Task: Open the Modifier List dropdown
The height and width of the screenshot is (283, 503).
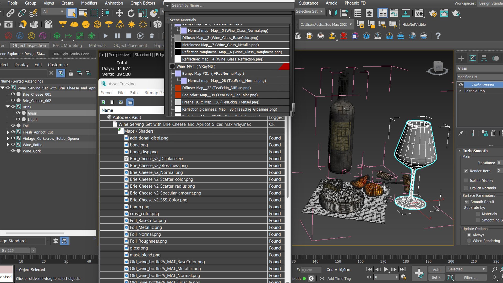Action: pos(480,77)
